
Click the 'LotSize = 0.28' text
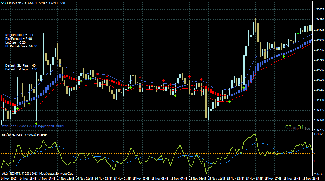16,42
